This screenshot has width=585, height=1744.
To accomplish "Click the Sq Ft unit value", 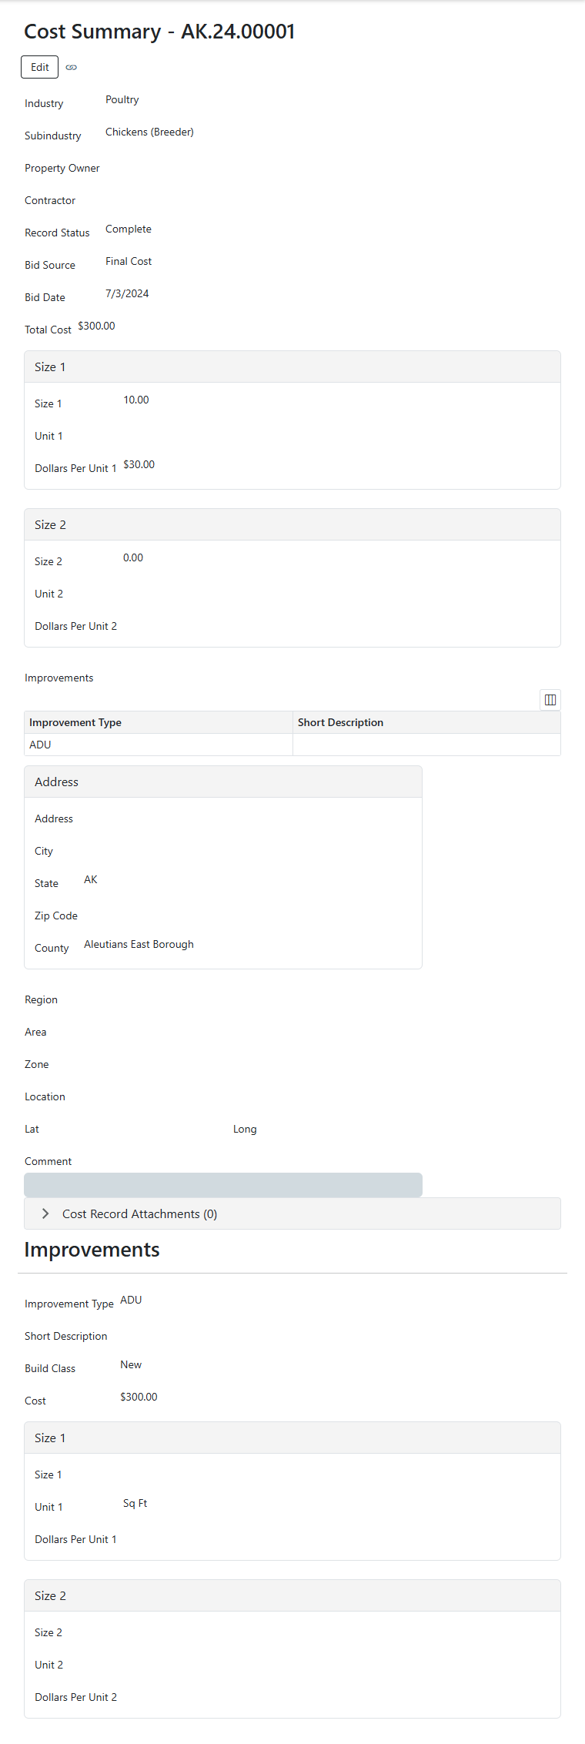I will click(135, 1503).
